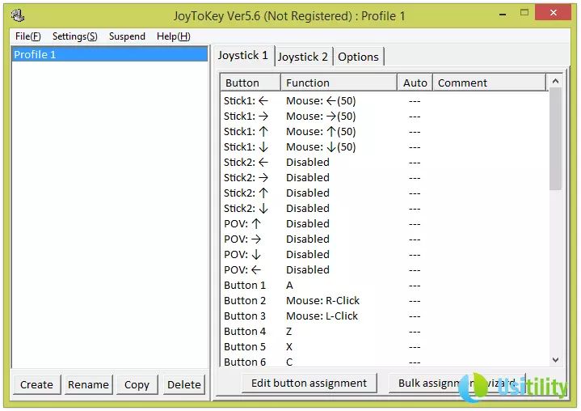581x411 pixels.
Task: Minimize the JoyToKey window
Action: (x=503, y=14)
